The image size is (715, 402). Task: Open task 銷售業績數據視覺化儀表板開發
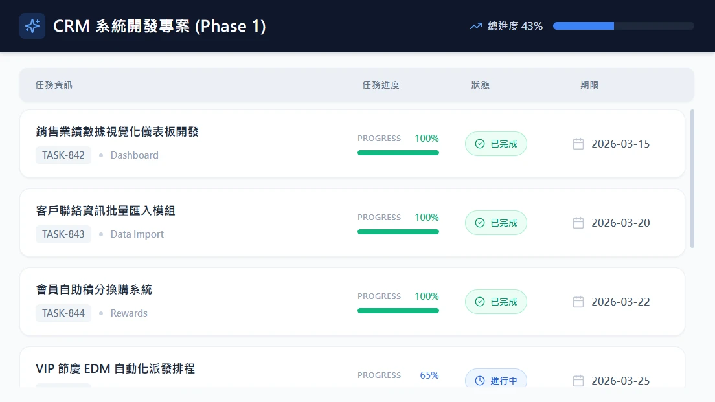[117, 132]
